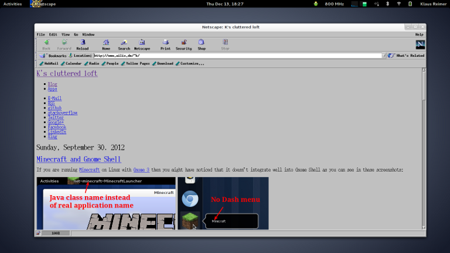Open the Download personal toolbar shortcut

point(163,63)
